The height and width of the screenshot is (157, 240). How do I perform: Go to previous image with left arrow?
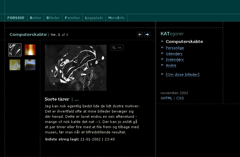tap(140, 34)
